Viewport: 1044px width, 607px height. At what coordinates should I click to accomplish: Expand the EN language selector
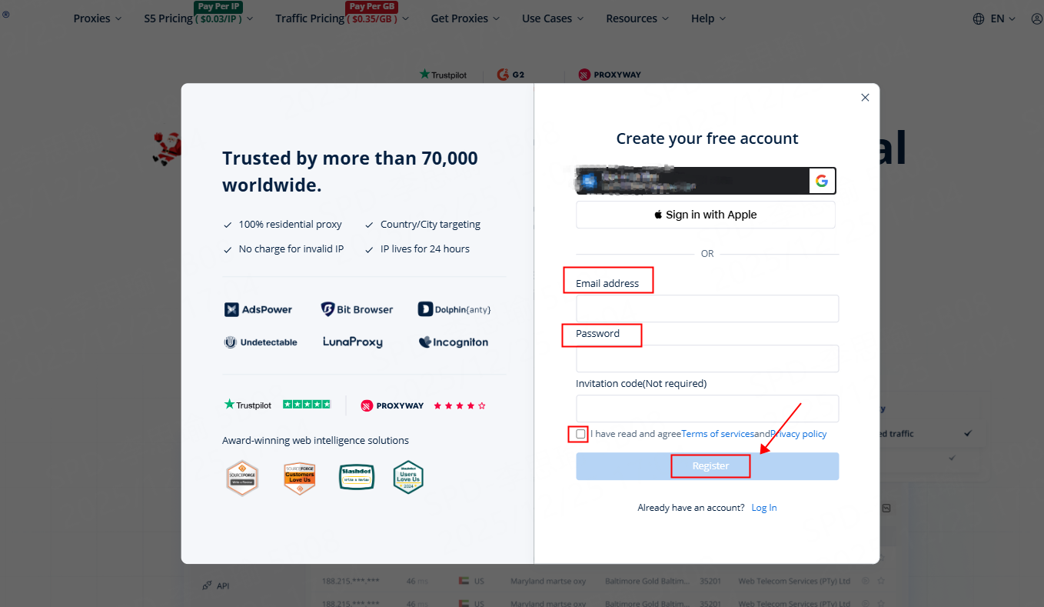tap(1002, 18)
